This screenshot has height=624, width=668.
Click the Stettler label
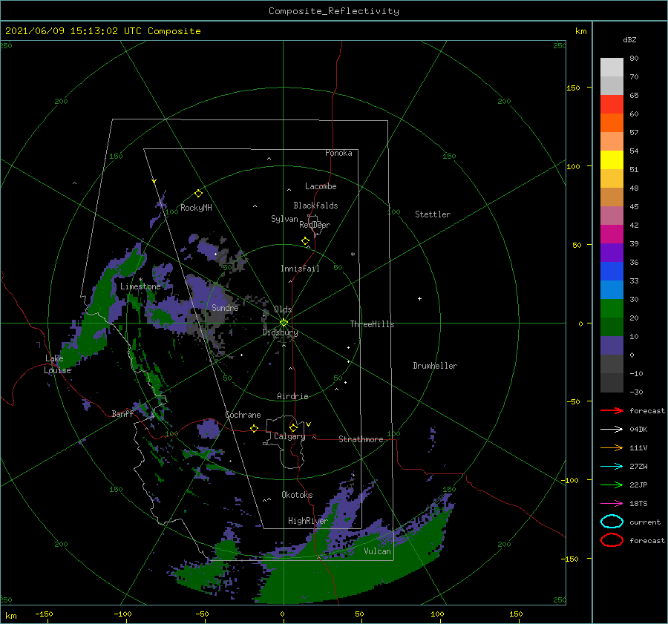(433, 214)
